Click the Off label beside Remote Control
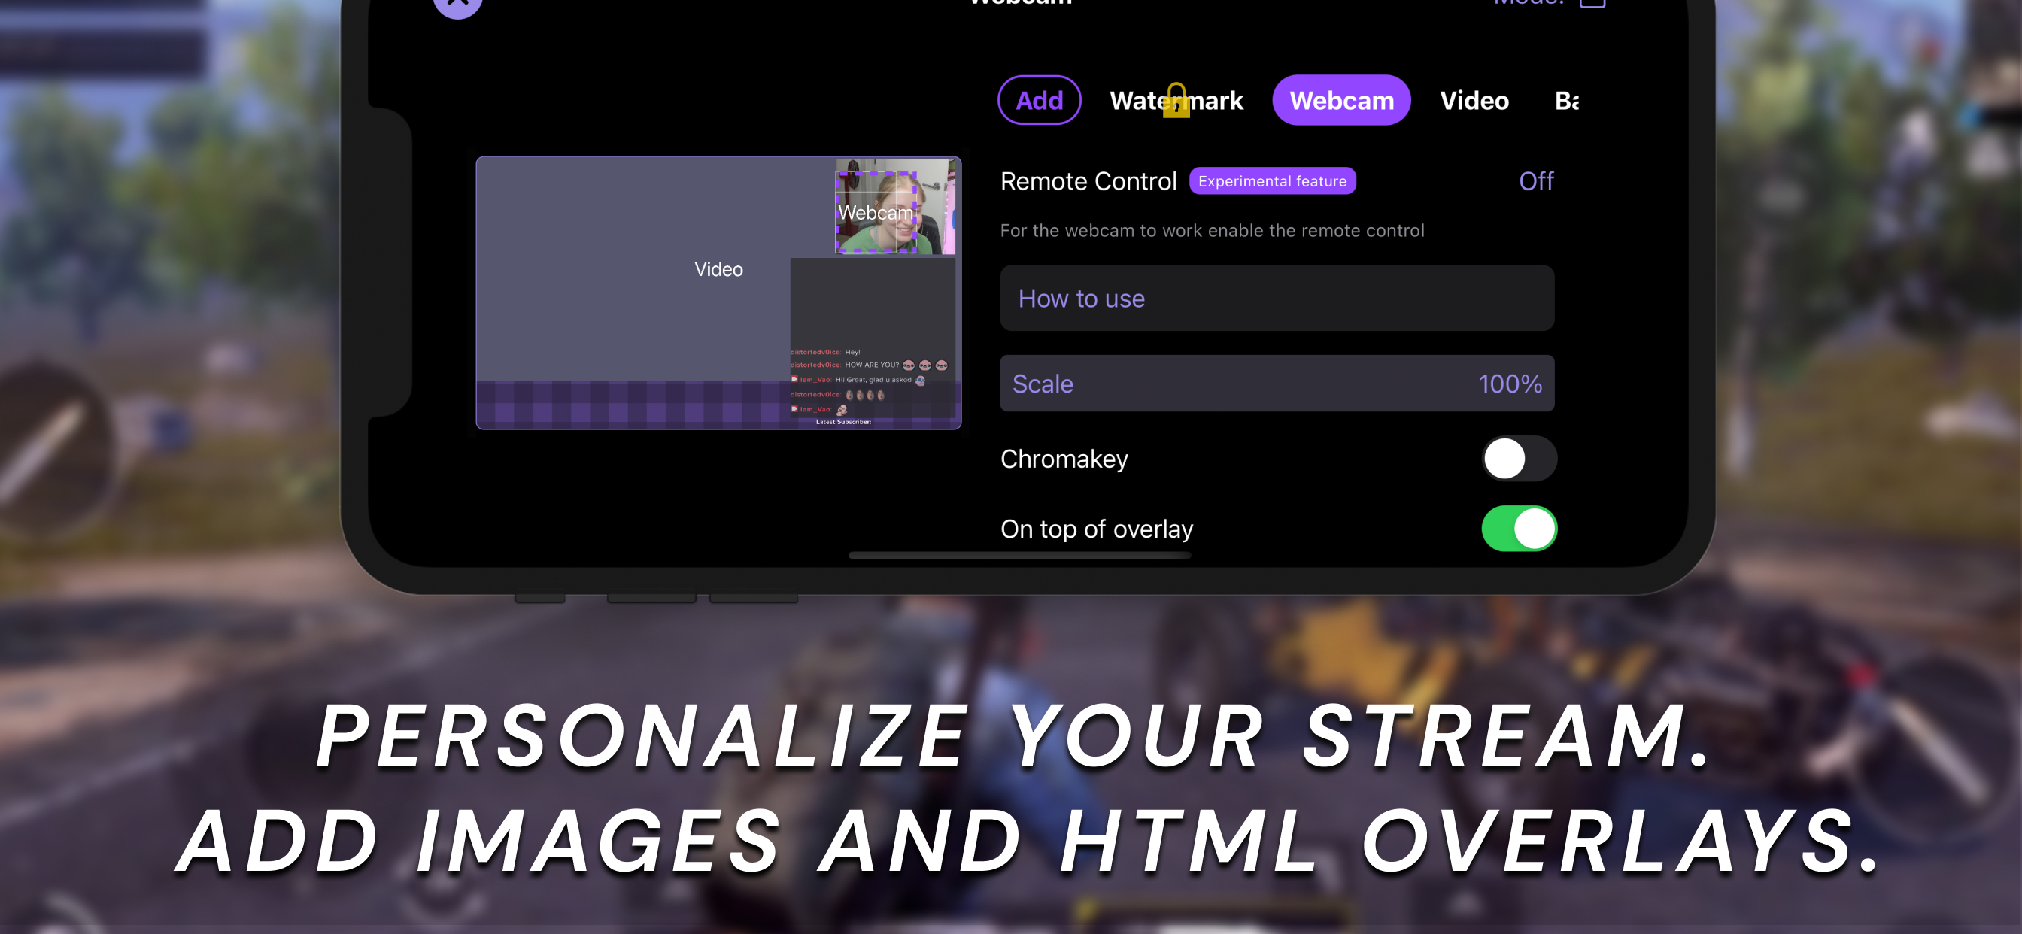2022x934 pixels. (x=1535, y=180)
